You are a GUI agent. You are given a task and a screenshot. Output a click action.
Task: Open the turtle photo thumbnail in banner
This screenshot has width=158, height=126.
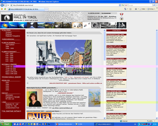pyautogui.click(x=5, y=25)
